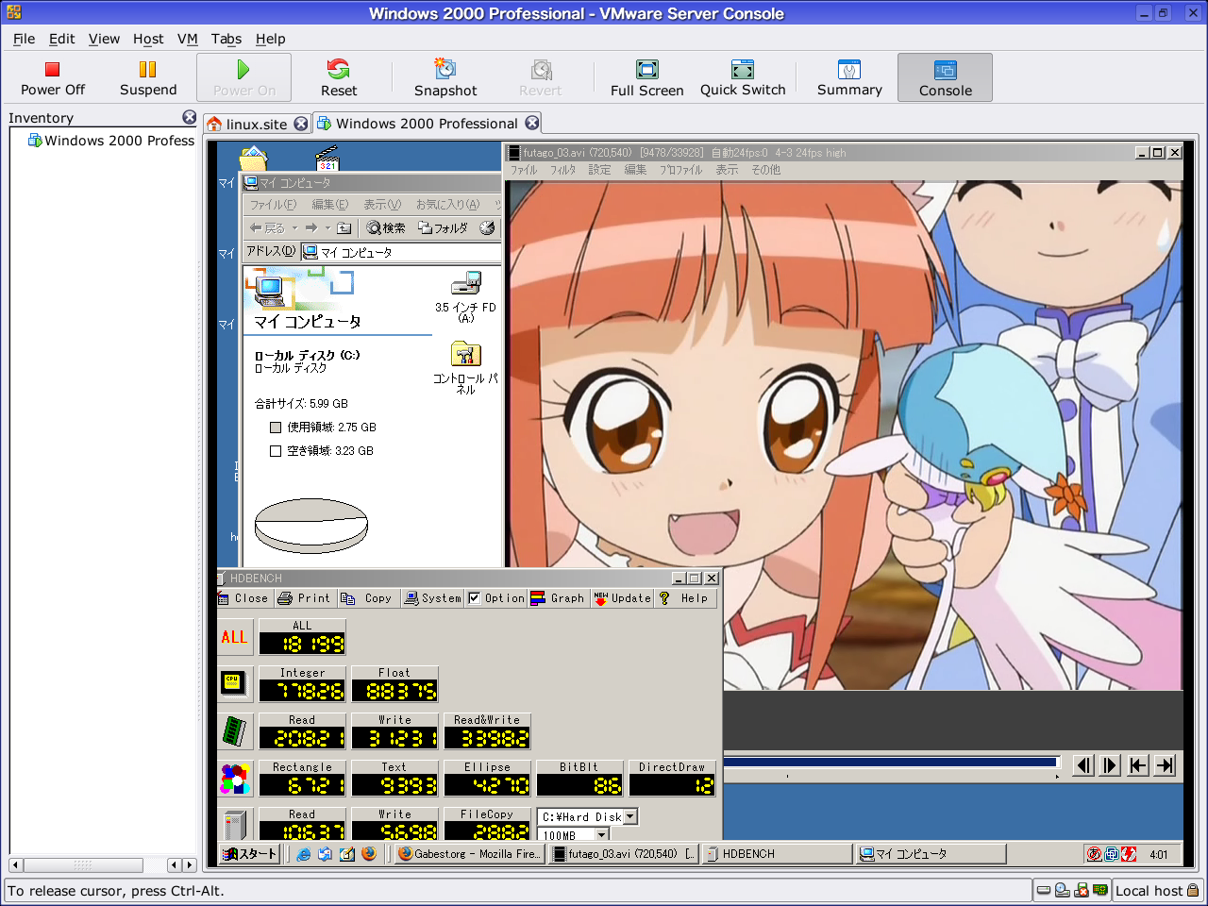This screenshot has width=1208, height=906.
Task: Toggle the HDBENCH Option checkbox
Action: tap(474, 598)
